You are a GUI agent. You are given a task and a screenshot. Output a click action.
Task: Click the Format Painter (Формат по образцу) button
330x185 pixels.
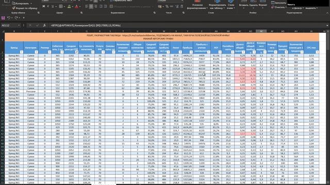(24, 8)
